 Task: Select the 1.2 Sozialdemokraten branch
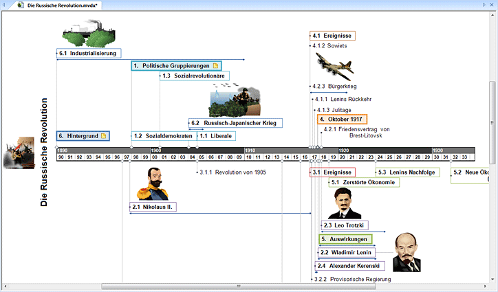point(164,136)
